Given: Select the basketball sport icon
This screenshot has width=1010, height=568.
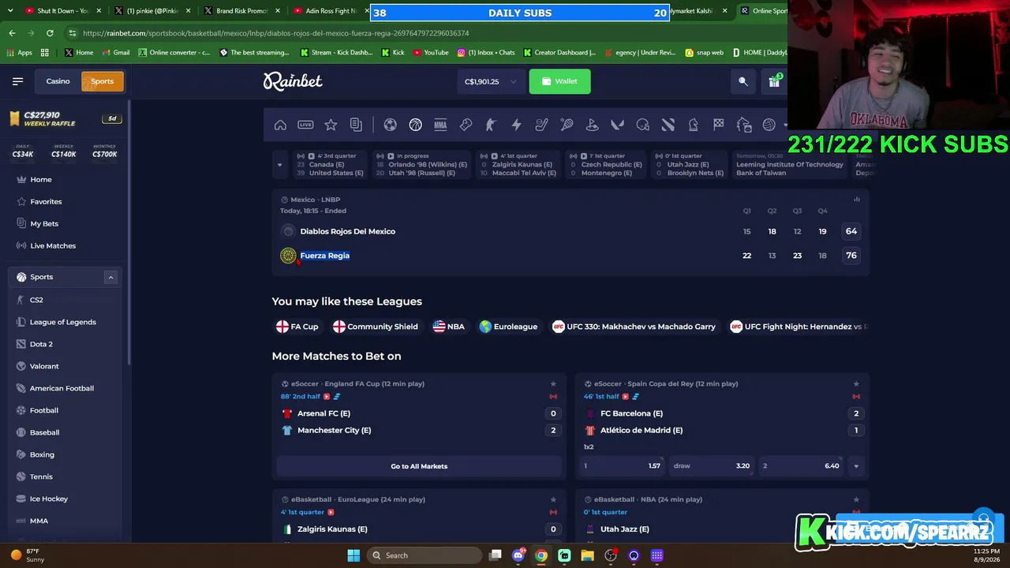Looking at the screenshot, I should pos(415,125).
